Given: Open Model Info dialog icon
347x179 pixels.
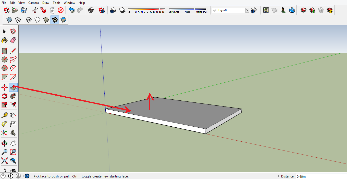Looking at the screenshot, I should (x=102, y=10).
